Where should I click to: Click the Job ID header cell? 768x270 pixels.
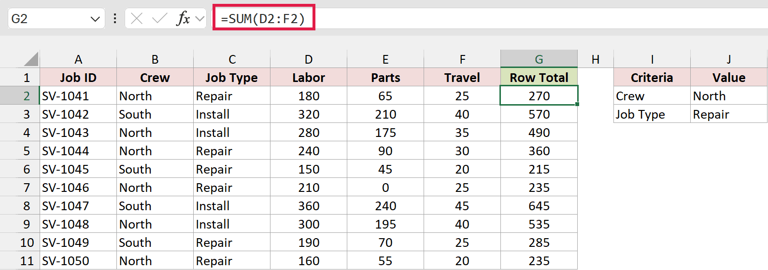[x=78, y=77]
